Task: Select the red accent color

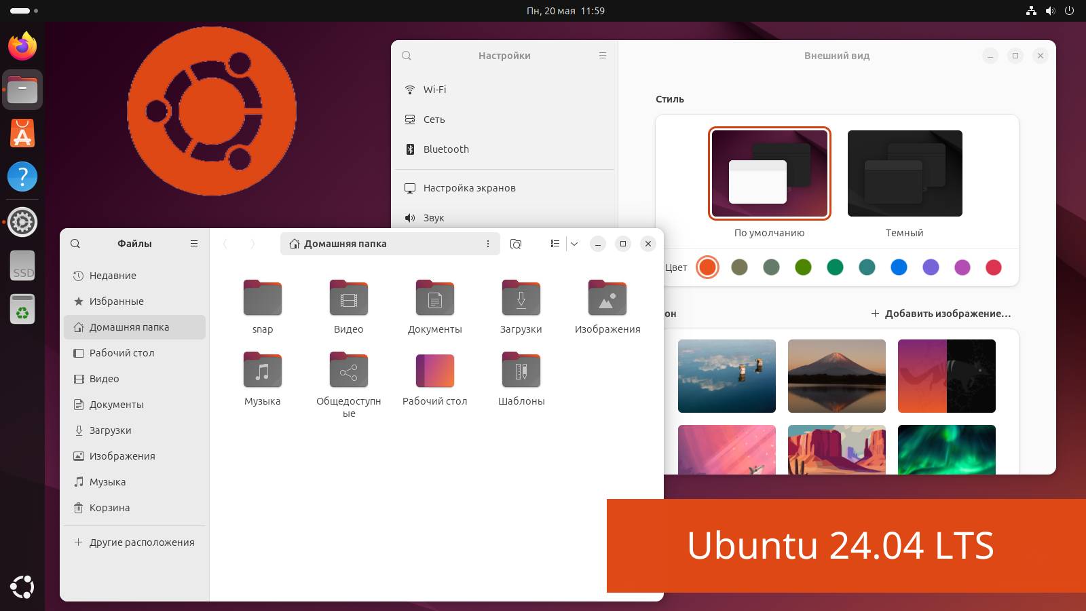Action: [x=994, y=267]
